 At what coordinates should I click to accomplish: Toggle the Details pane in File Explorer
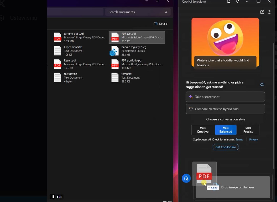point(160,24)
